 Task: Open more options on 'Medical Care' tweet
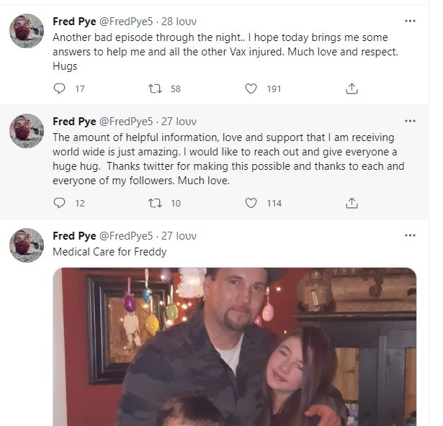tap(410, 235)
